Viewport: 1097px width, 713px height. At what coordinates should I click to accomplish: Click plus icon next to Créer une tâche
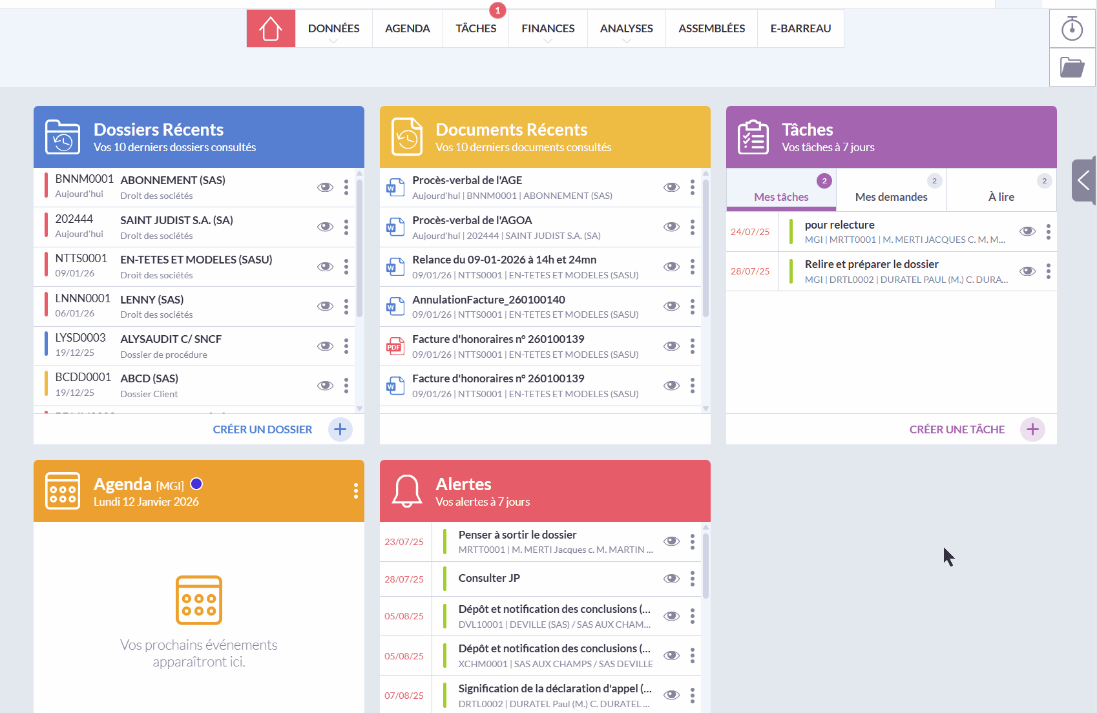click(x=1032, y=429)
